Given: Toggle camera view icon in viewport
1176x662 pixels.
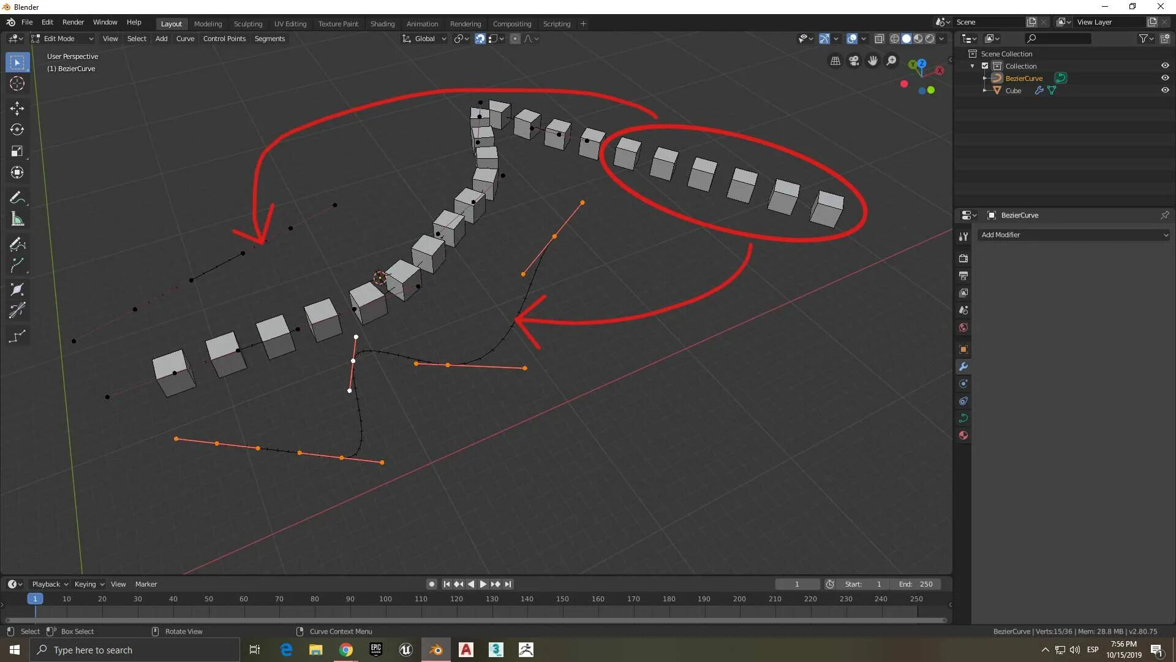Looking at the screenshot, I should 854,61.
